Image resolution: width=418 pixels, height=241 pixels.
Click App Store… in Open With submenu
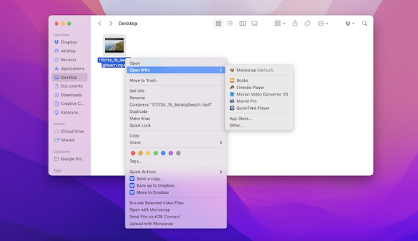pyautogui.click(x=240, y=118)
